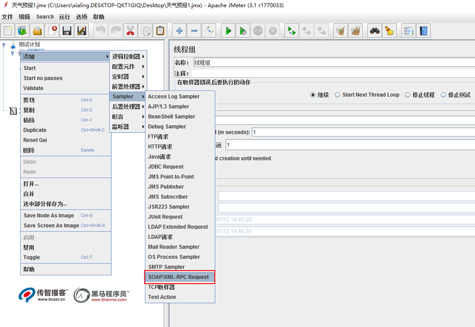This screenshot has width=475, height=327.
Task: Open the 编辑 menu
Action: [24, 17]
